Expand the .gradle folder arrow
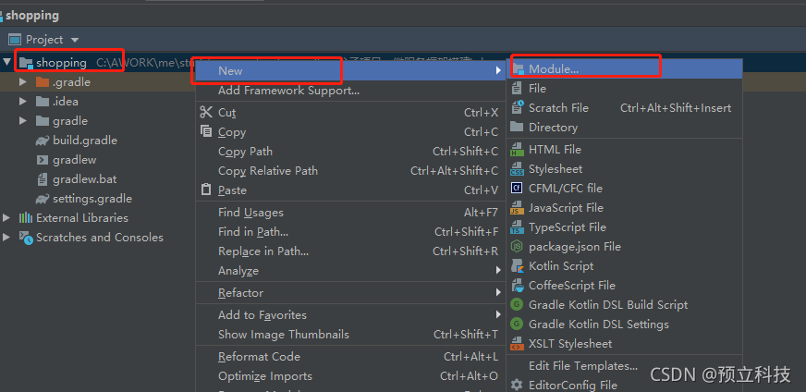 click(22, 81)
